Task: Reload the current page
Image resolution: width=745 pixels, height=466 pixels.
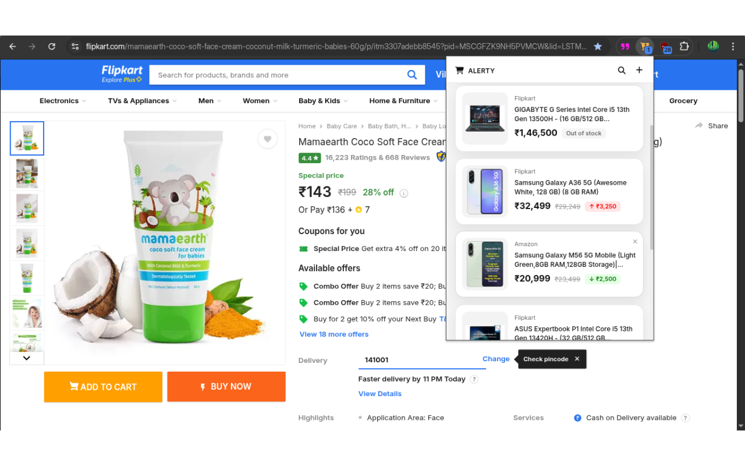Action: tap(52, 46)
